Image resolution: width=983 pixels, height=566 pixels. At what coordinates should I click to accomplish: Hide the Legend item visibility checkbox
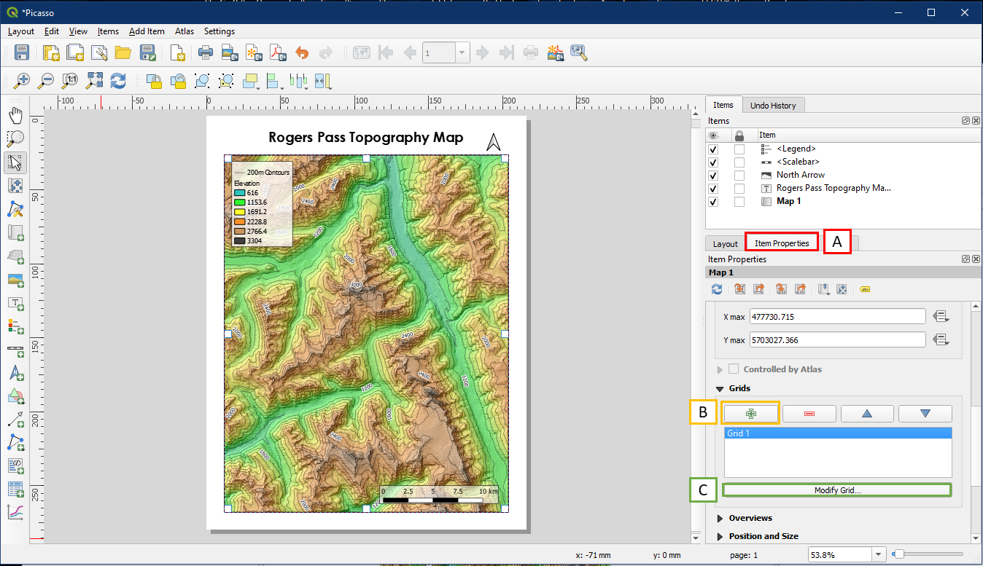713,149
